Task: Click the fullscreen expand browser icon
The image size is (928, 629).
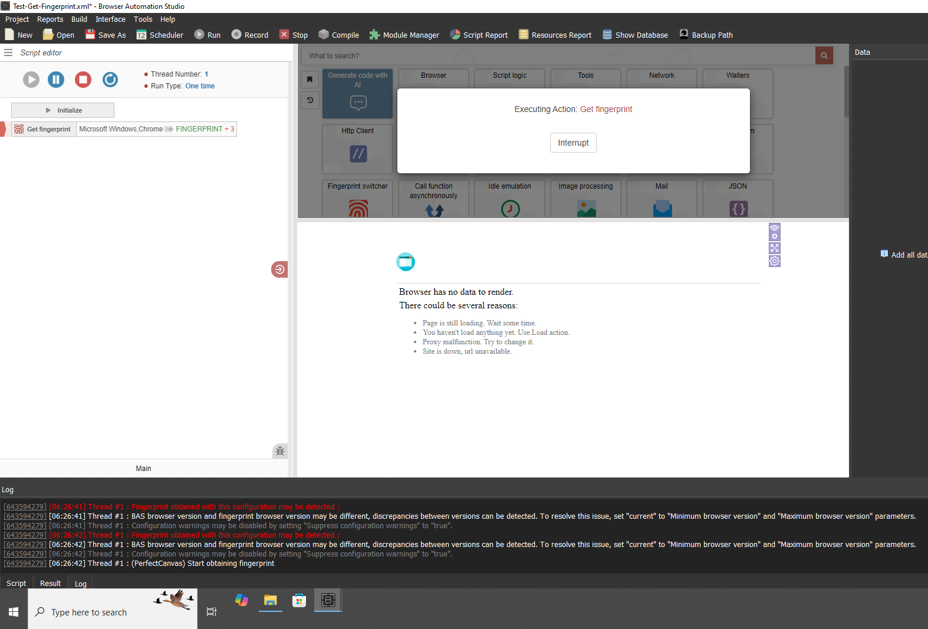Action: (774, 248)
